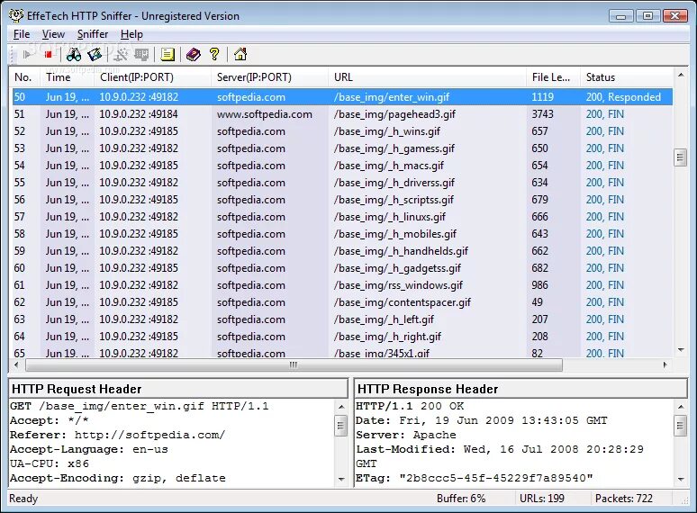Screen dimensions: 697x513
Task: Click the network card adapter icon
Action: pos(95,55)
